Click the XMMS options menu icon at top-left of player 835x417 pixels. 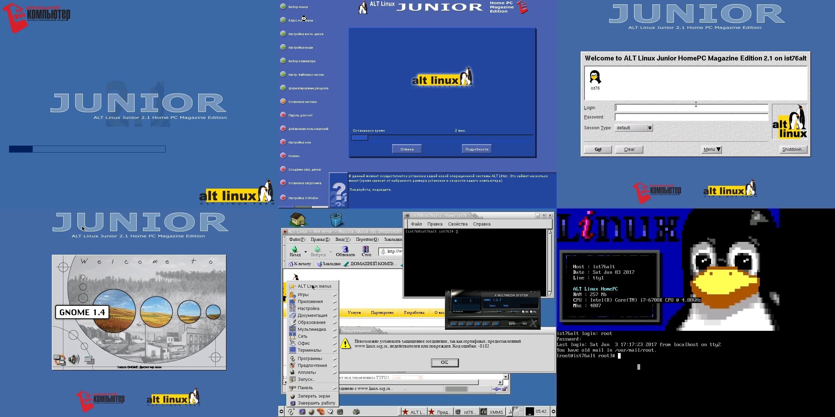tap(449, 292)
